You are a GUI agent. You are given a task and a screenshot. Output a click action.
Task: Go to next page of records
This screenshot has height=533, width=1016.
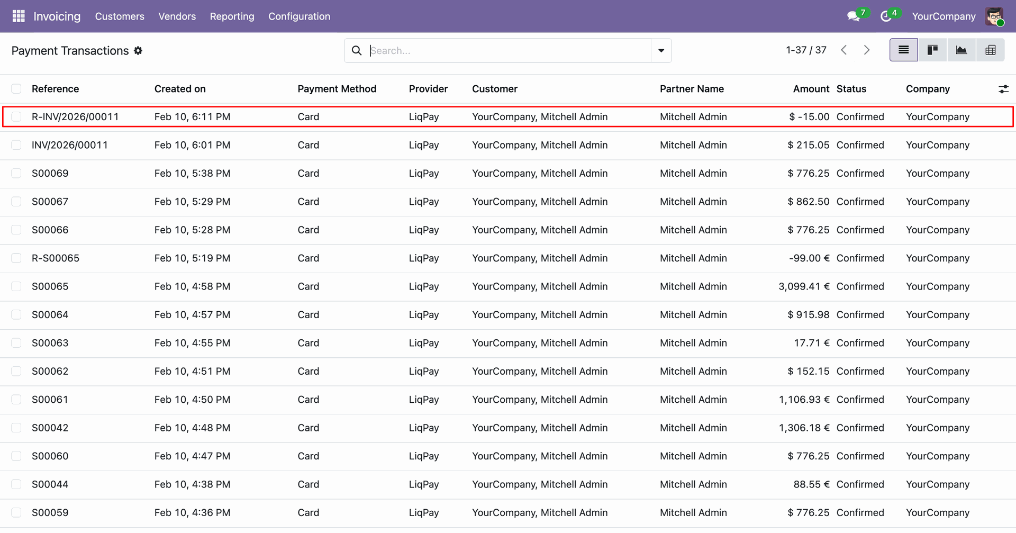(866, 50)
